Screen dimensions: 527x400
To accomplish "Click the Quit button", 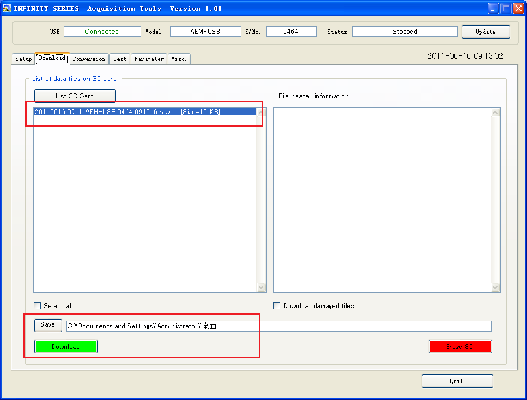I will tap(457, 381).
